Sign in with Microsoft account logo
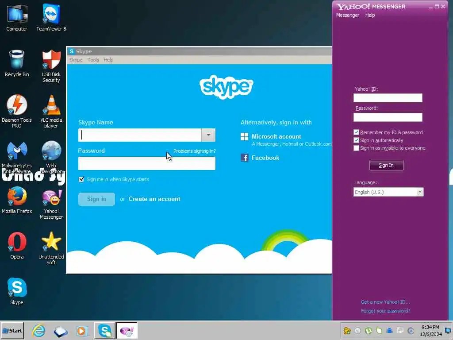 (244, 136)
